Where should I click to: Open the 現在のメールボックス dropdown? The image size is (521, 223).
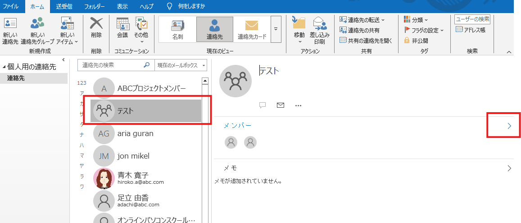181,65
